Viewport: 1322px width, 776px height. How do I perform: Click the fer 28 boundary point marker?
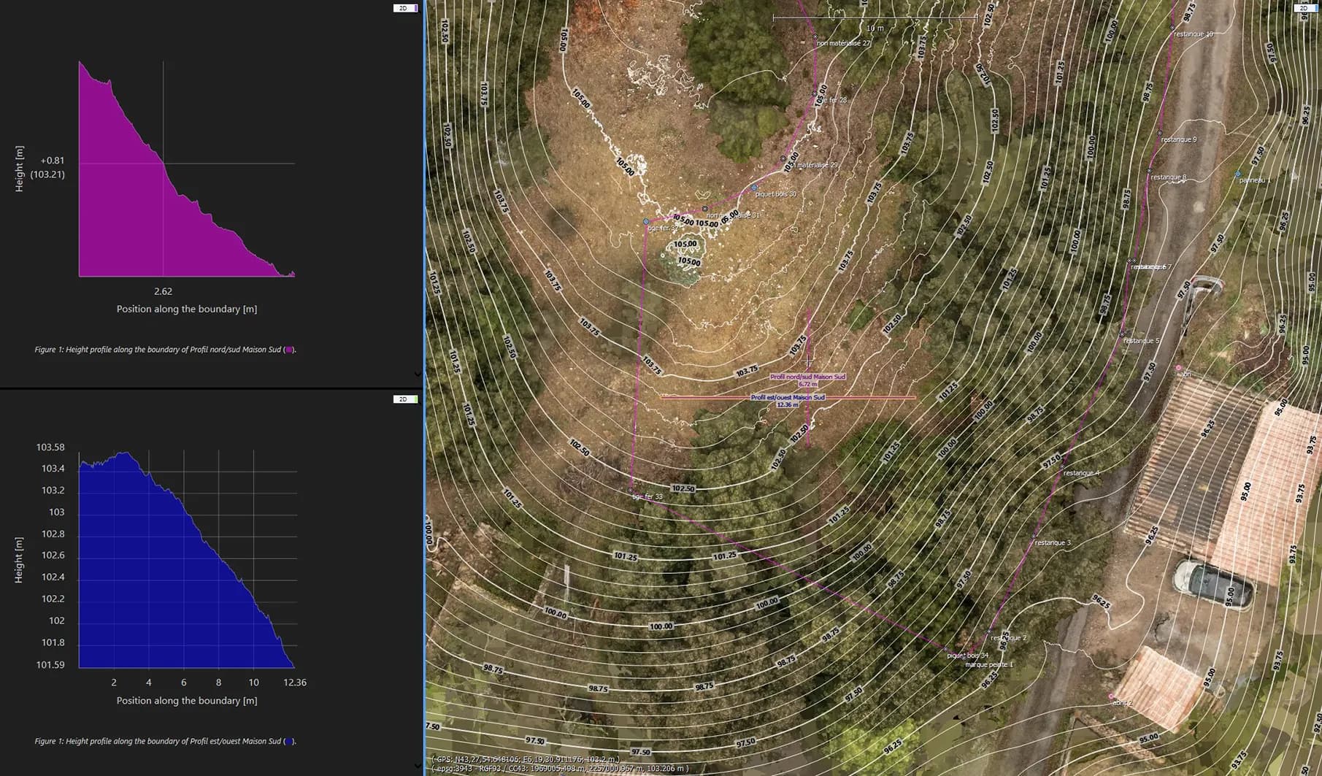(x=815, y=93)
